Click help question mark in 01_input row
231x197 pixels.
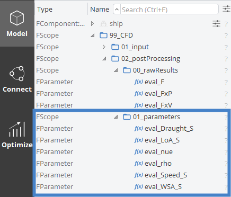point(226,47)
